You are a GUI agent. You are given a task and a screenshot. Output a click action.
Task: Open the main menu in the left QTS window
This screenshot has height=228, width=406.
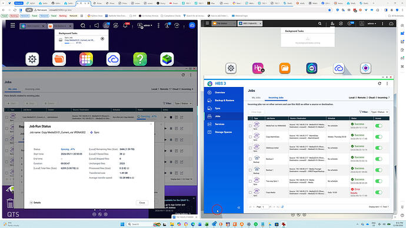(x=12, y=26)
